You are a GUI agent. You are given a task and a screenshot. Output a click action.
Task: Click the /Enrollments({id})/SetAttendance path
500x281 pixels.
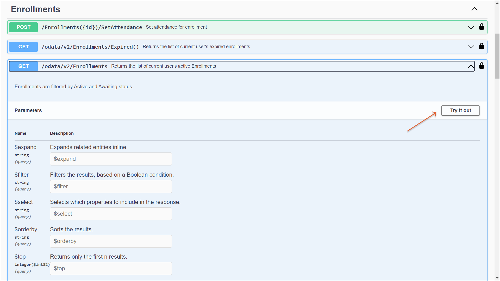[92, 27]
